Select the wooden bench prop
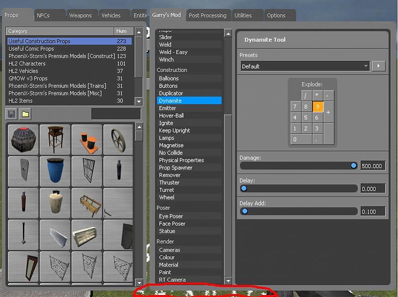This screenshot has height=297, width=398. [87, 202]
